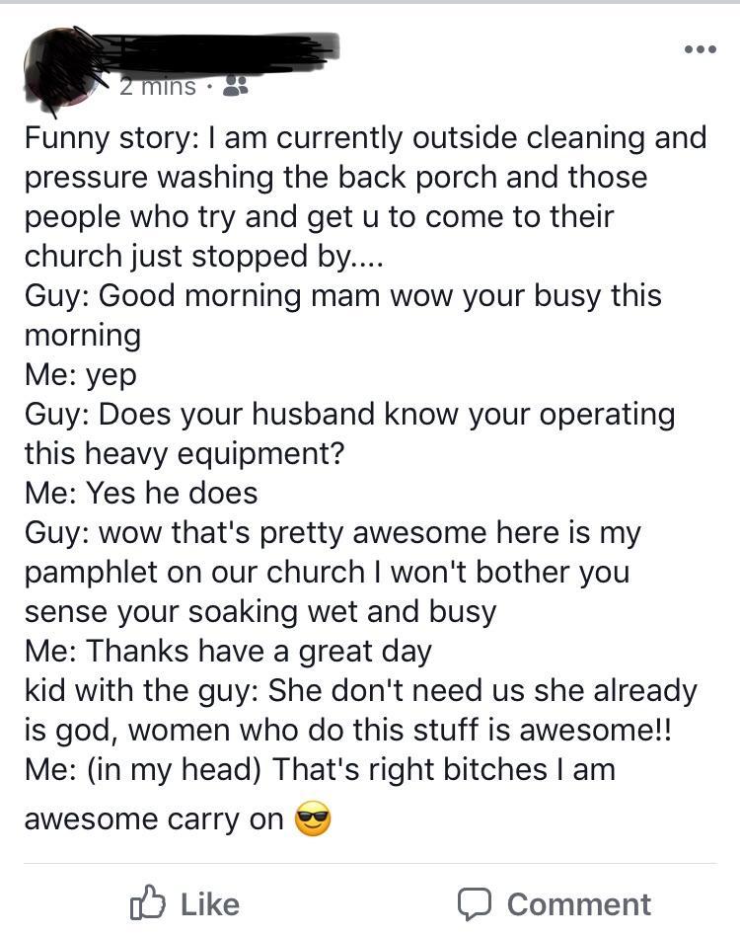
Task: Click the "Funny story" opening line
Action: pos(365,137)
